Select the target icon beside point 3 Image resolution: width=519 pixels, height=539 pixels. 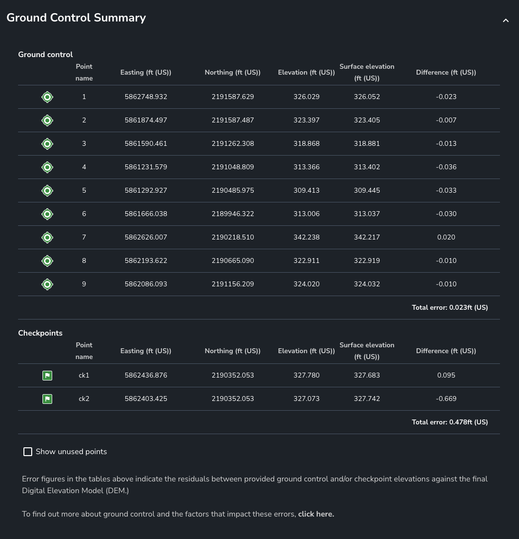(x=47, y=144)
